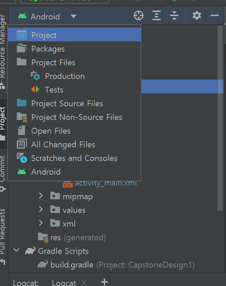The image size is (226, 286).
Task: Click the Select Opened File crosshair icon
Action: pos(139,15)
